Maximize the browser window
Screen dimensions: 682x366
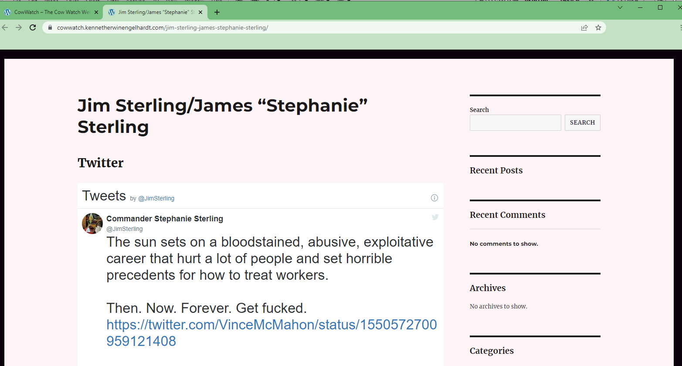coord(660,7)
